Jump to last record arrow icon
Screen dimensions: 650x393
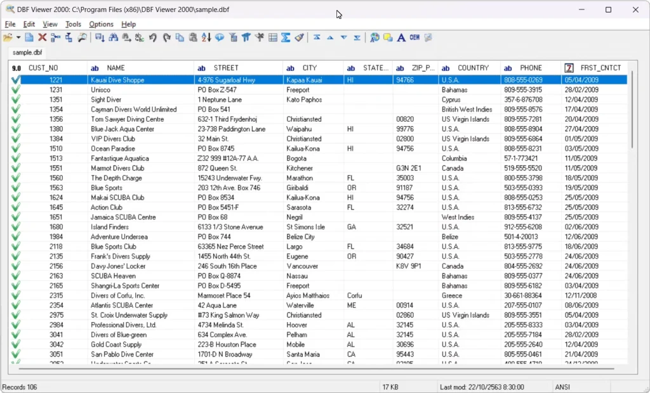pos(357,38)
